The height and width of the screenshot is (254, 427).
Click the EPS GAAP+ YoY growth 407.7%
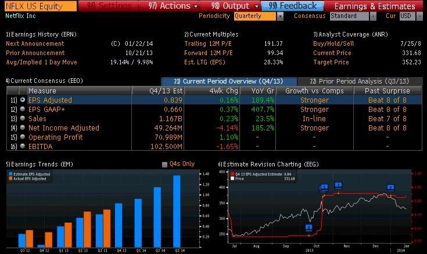263,110
